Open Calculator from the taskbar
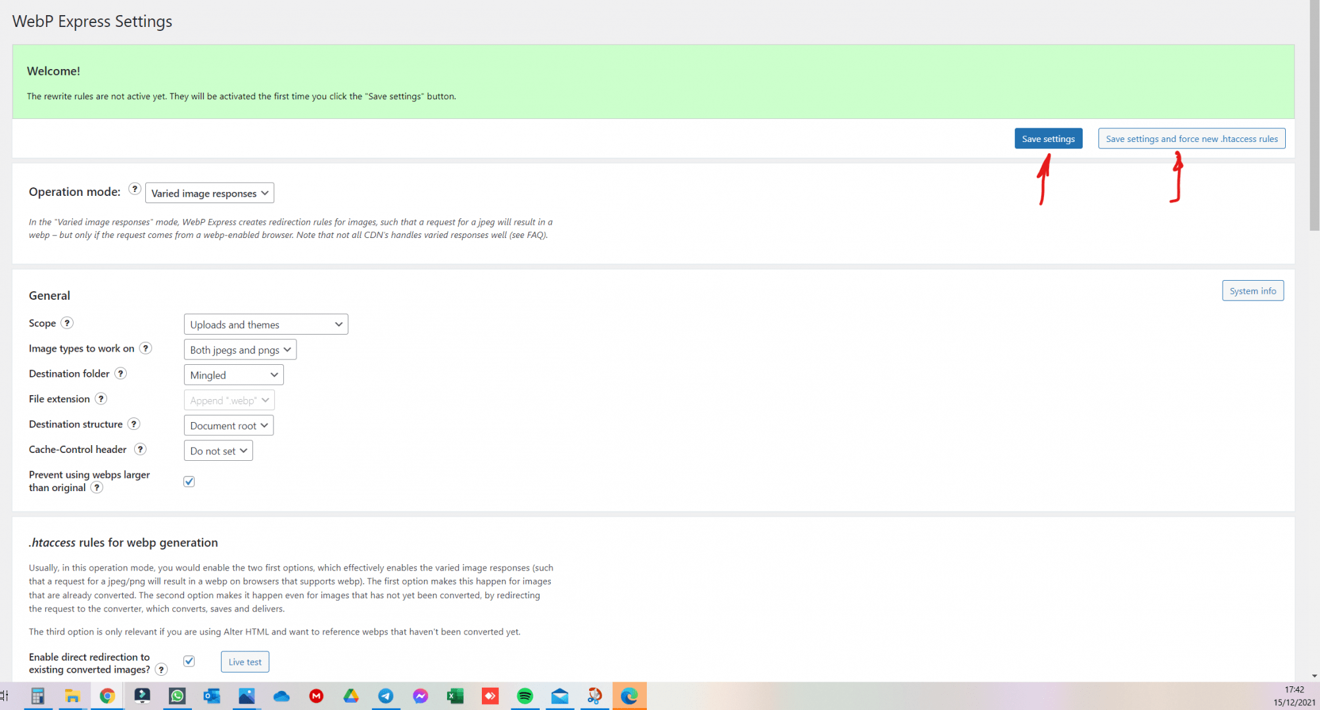The width and height of the screenshot is (1320, 710). [37, 696]
